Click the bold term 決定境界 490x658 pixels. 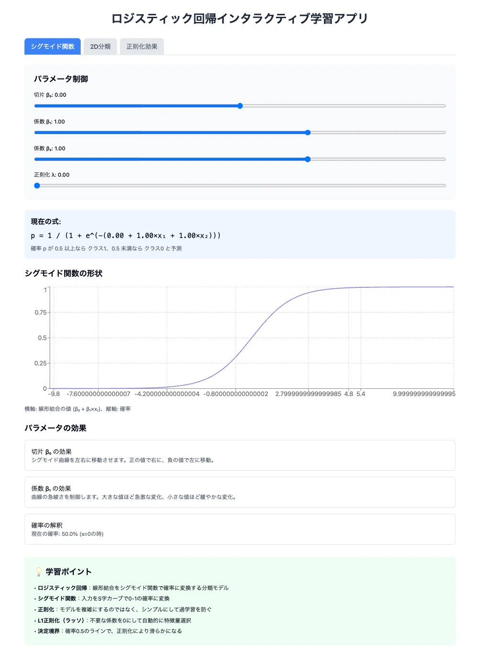(x=49, y=631)
